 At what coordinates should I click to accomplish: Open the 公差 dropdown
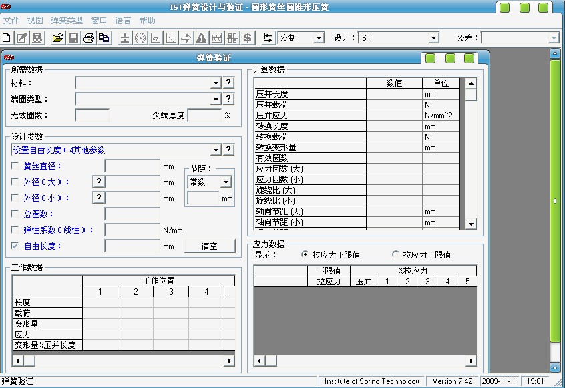(x=554, y=38)
